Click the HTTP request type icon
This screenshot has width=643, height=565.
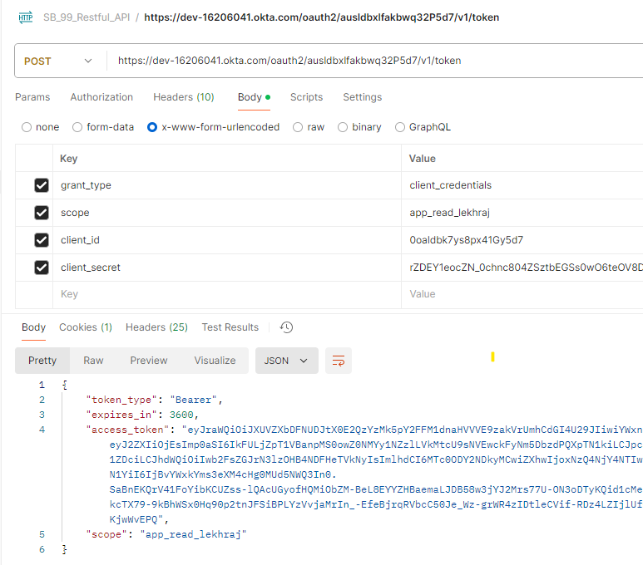pyautogui.click(x=26, y=17)
